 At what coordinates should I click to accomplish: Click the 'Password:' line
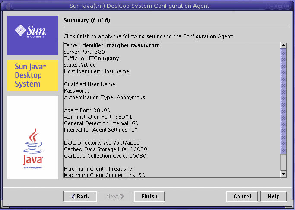click(76, 91)
